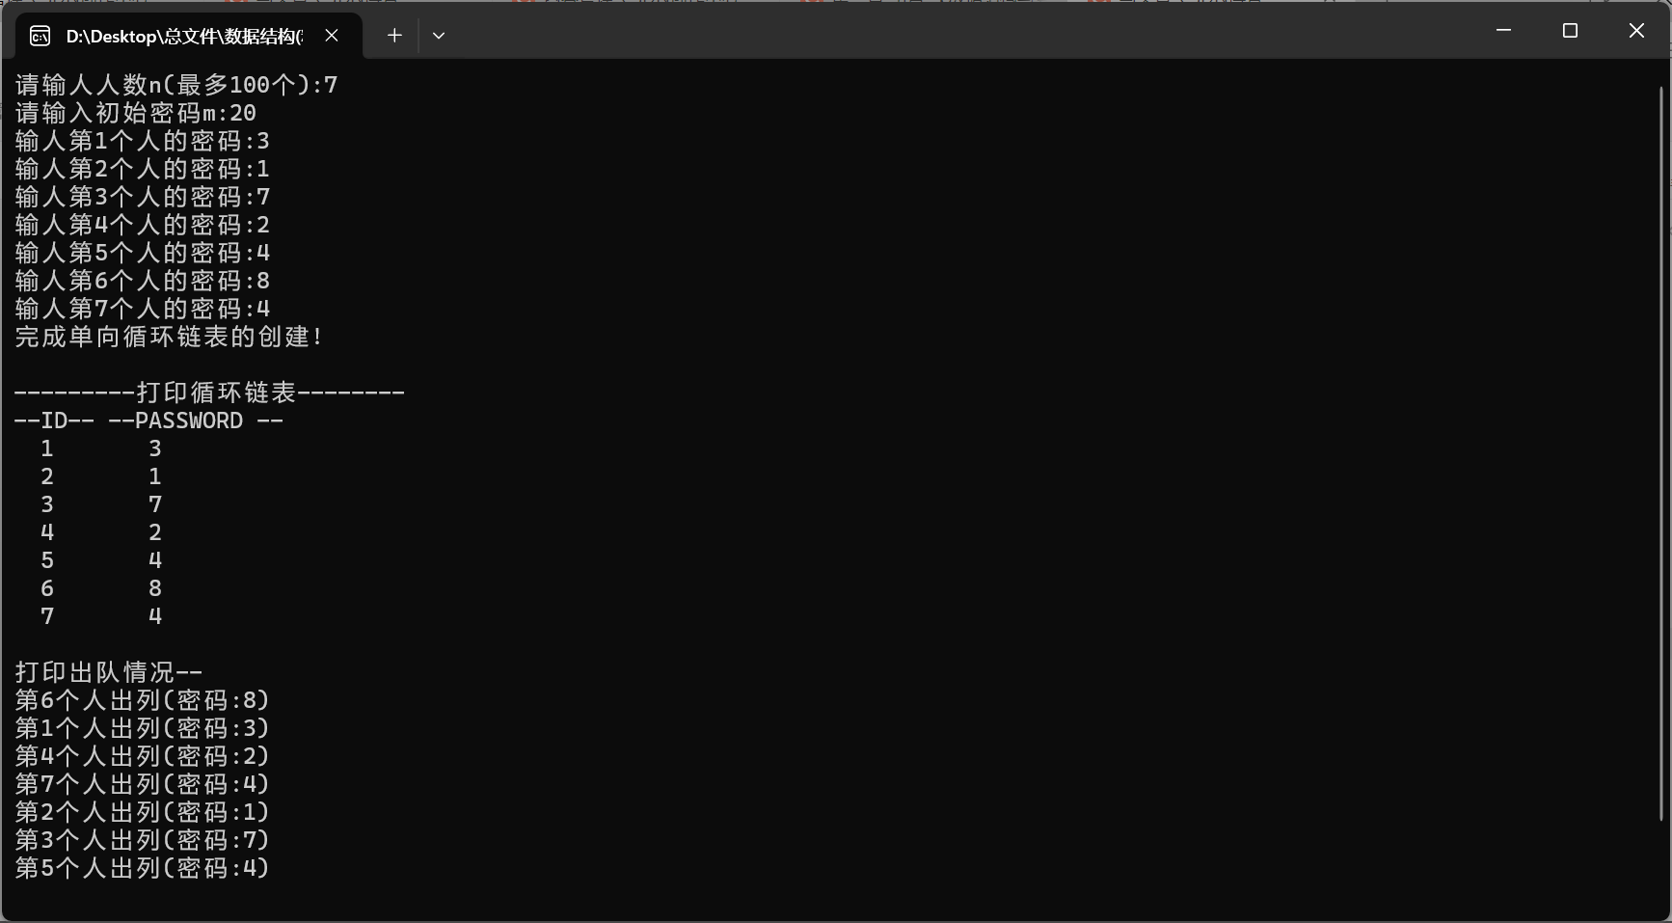Click the line '输入第7个人的密码:4'
This screenshot has width=1672, height=923.
[x=143, y=309]
